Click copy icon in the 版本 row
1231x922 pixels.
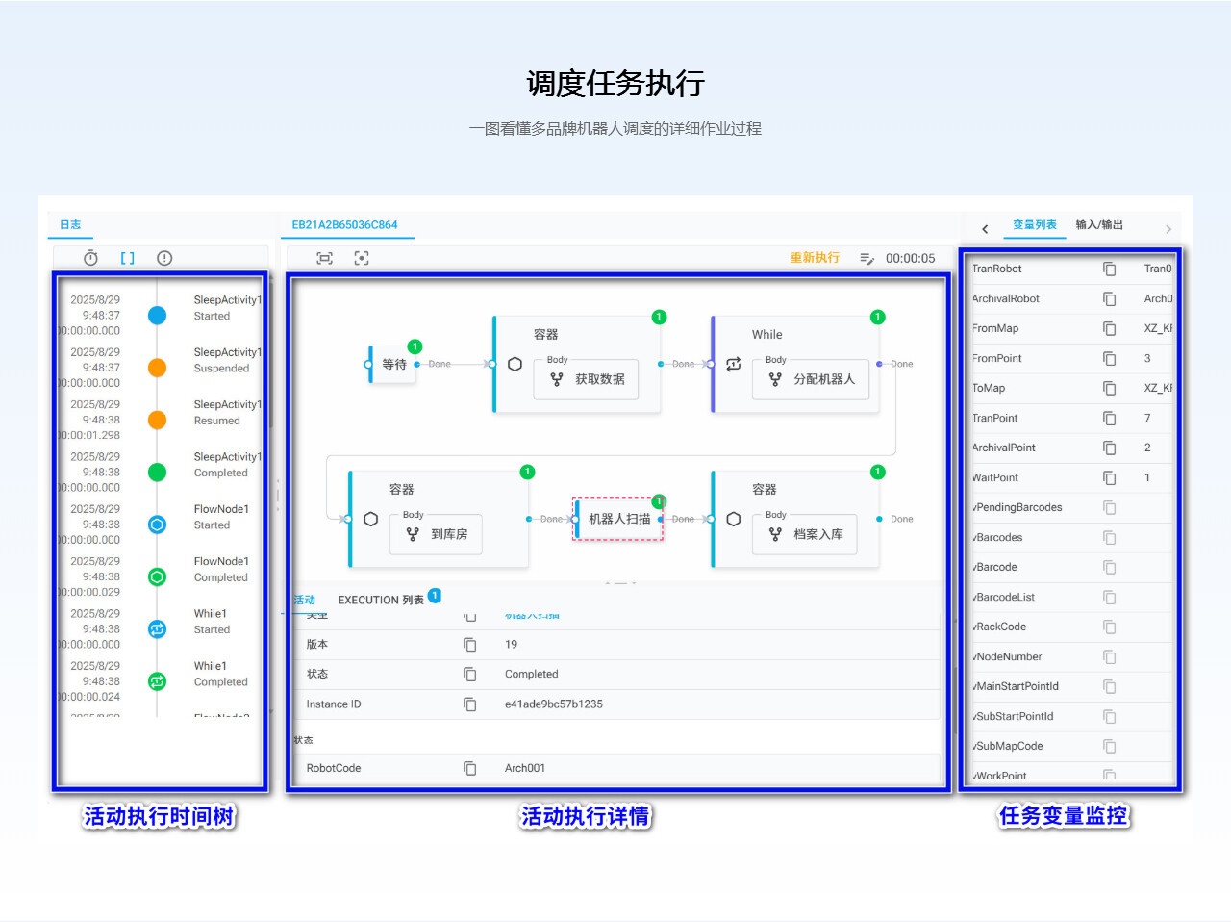pyautogui.click(x=469, y=644)
